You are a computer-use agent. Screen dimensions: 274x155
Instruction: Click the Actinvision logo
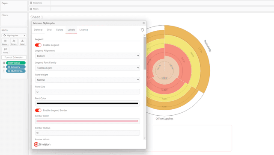(x=42, y=144)
